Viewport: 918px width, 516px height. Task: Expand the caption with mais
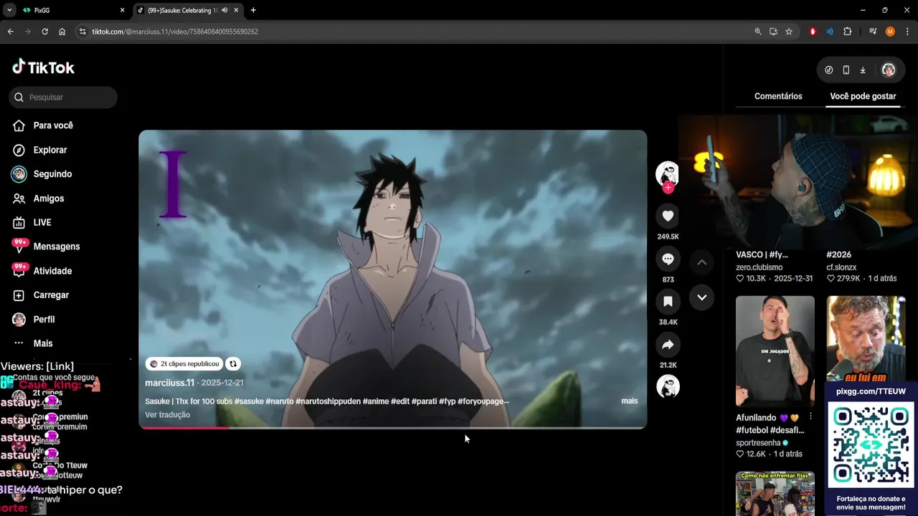tap(629, 401)
